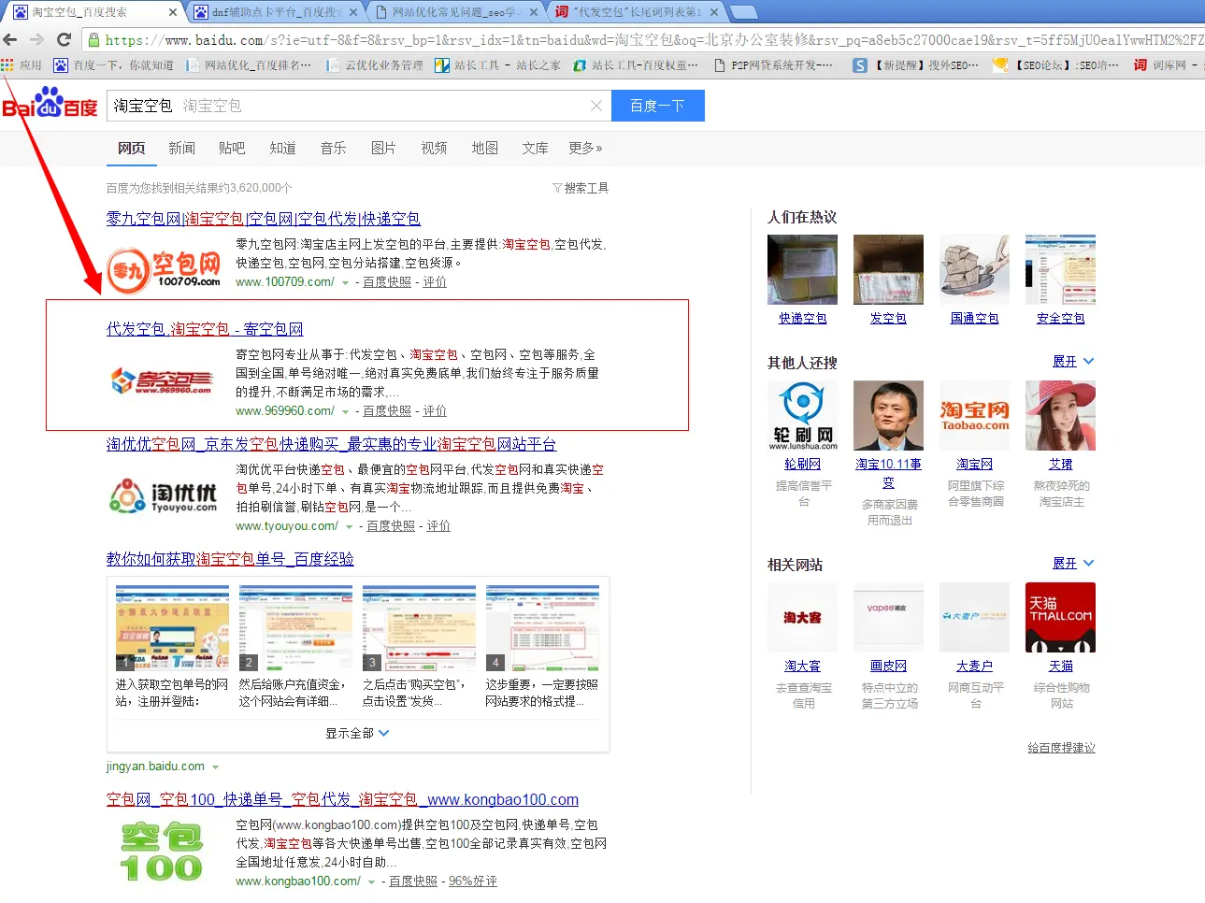Viewport: 1205px width, 903px height.
Task: Open the SEO论坛 bookmark
Action: (x=1055, y=64)
